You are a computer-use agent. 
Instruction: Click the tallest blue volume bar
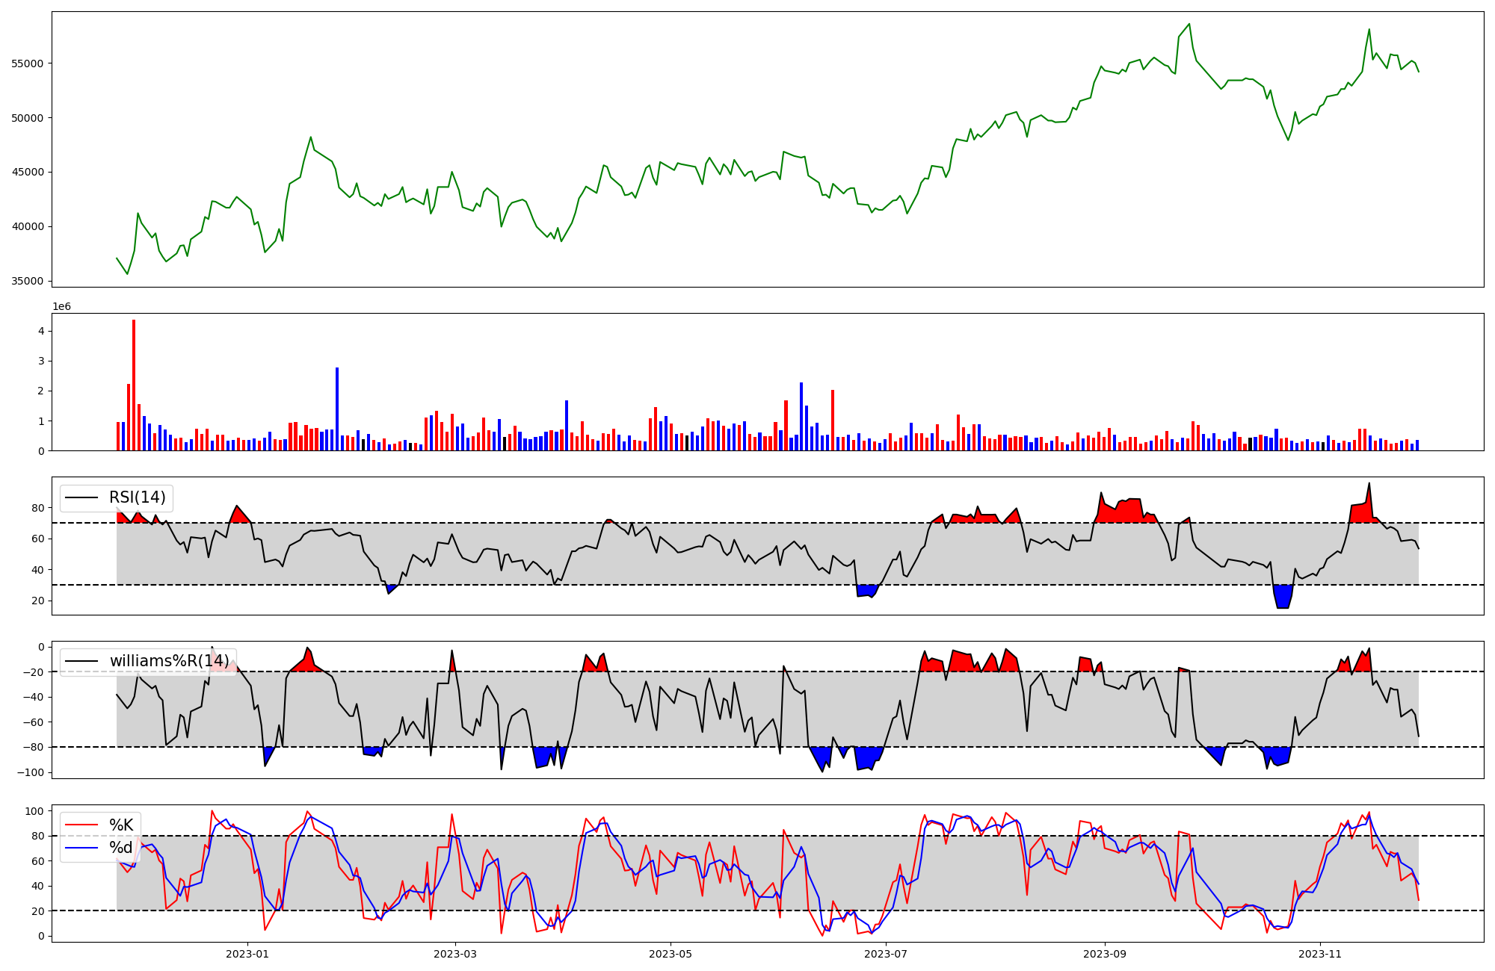[x=337, y=409]
